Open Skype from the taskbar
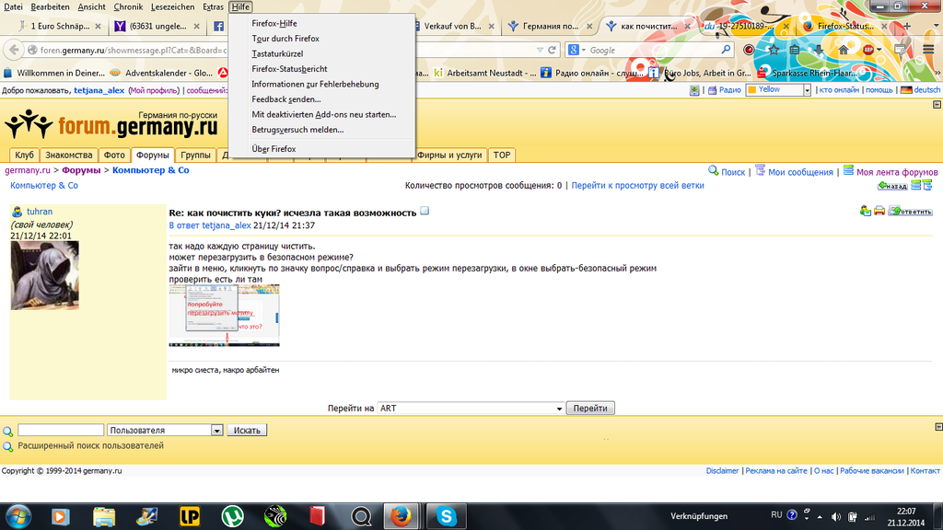The width and height of the screenshot is (943, 530). (x=447, y=516)
